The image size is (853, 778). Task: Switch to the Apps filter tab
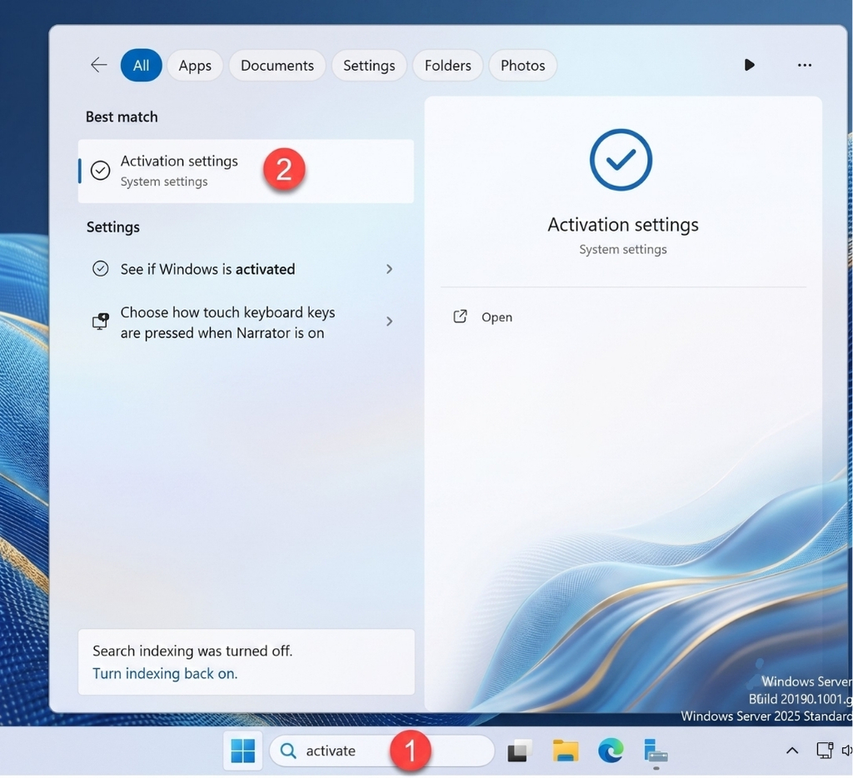tap(195, 65)
